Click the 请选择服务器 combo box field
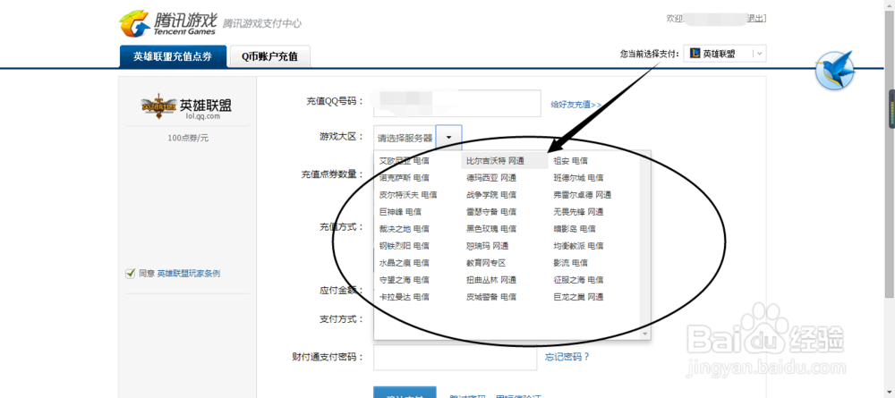Screen dimensions: 895x398 [405, 138]
